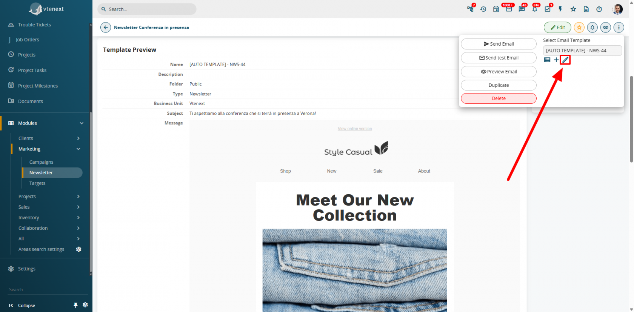This screenshot has width=634, height=312.
Task: Pin the sidebar with the pushpin icon
Action: tap(75, 305)
